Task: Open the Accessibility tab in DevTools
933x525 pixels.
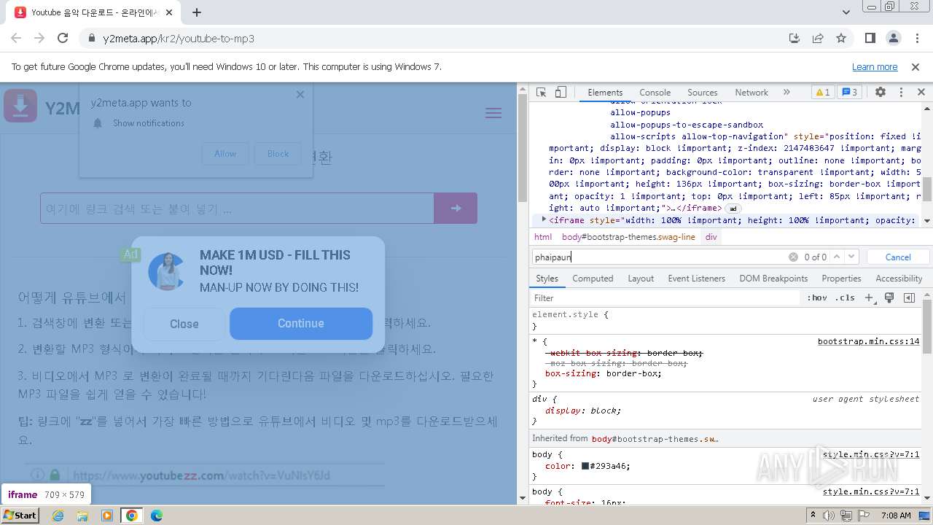Action: click(899, 279)
